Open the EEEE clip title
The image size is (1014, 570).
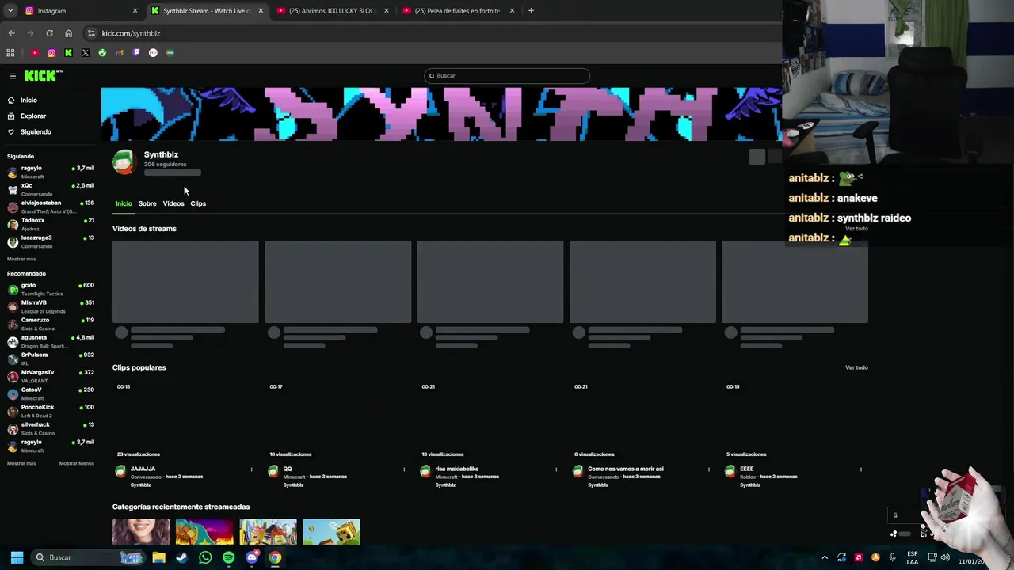pyautogui.click(x=747, y=469)
